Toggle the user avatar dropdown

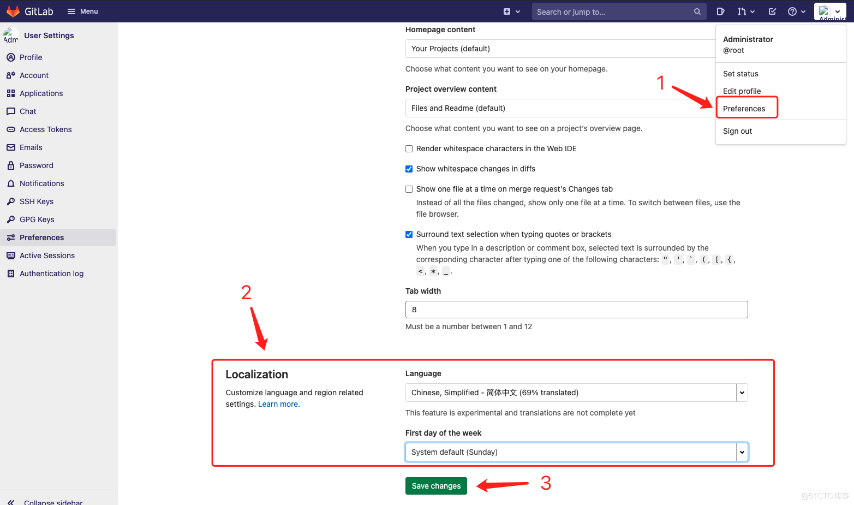[x=831, y=11]
